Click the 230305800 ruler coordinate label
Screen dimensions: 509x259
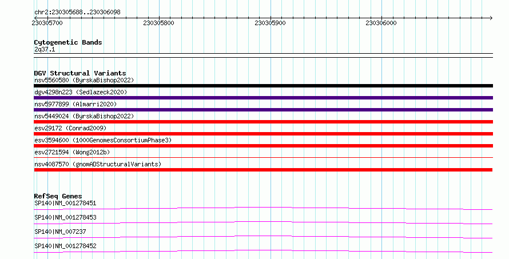(158, 23)
